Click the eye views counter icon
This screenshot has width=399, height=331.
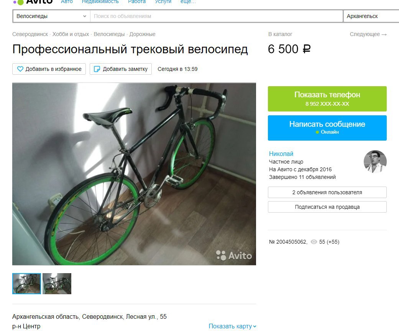(x=314, y=242)
